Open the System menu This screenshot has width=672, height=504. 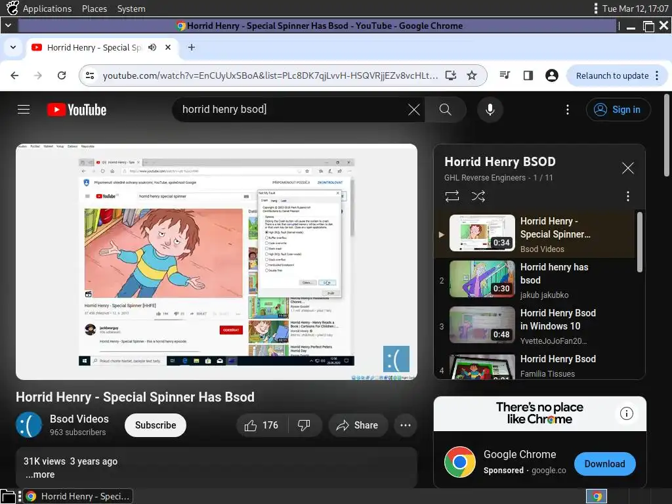131,9
